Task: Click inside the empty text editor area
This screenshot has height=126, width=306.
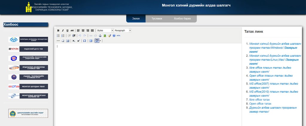Action: click(148, 84)
